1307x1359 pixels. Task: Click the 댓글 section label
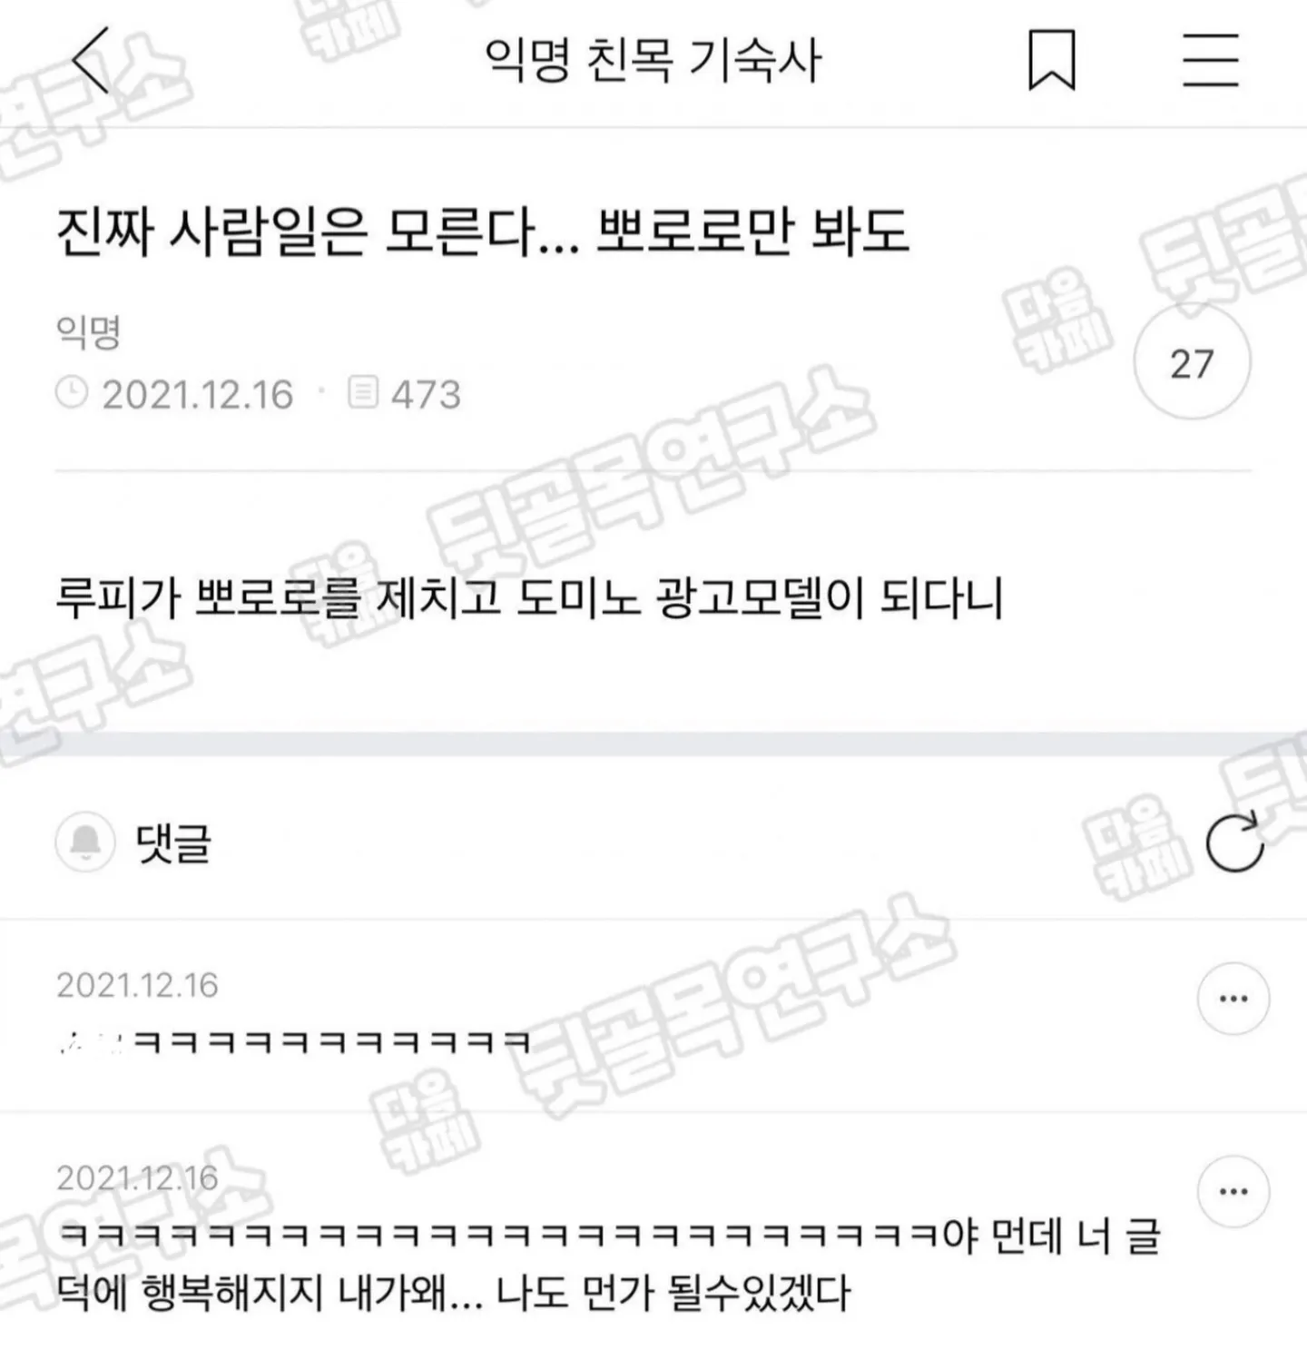click(173, 842)
